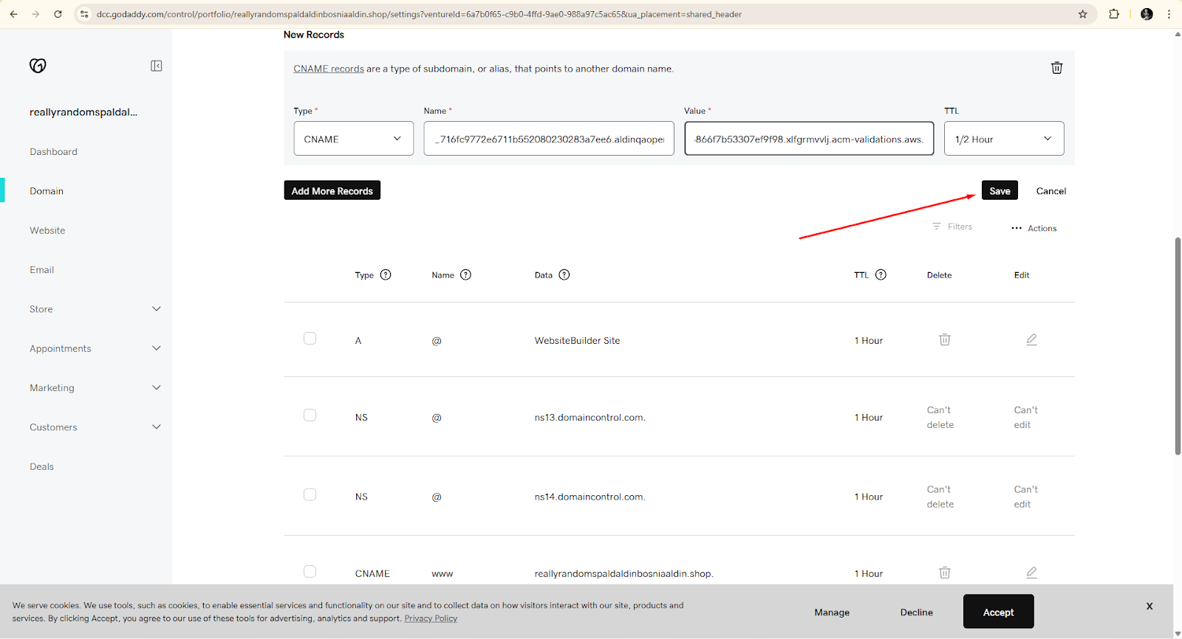Image resolution: width=1182 pixels, height=639 pixels.
Task: Click help icon next to Type column
Action: pos(386,275)
